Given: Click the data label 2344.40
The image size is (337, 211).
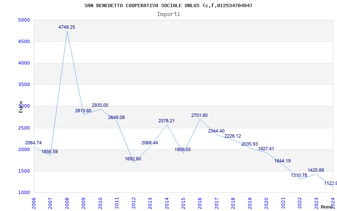Looking at the screenshot, I should click(217, 131).
